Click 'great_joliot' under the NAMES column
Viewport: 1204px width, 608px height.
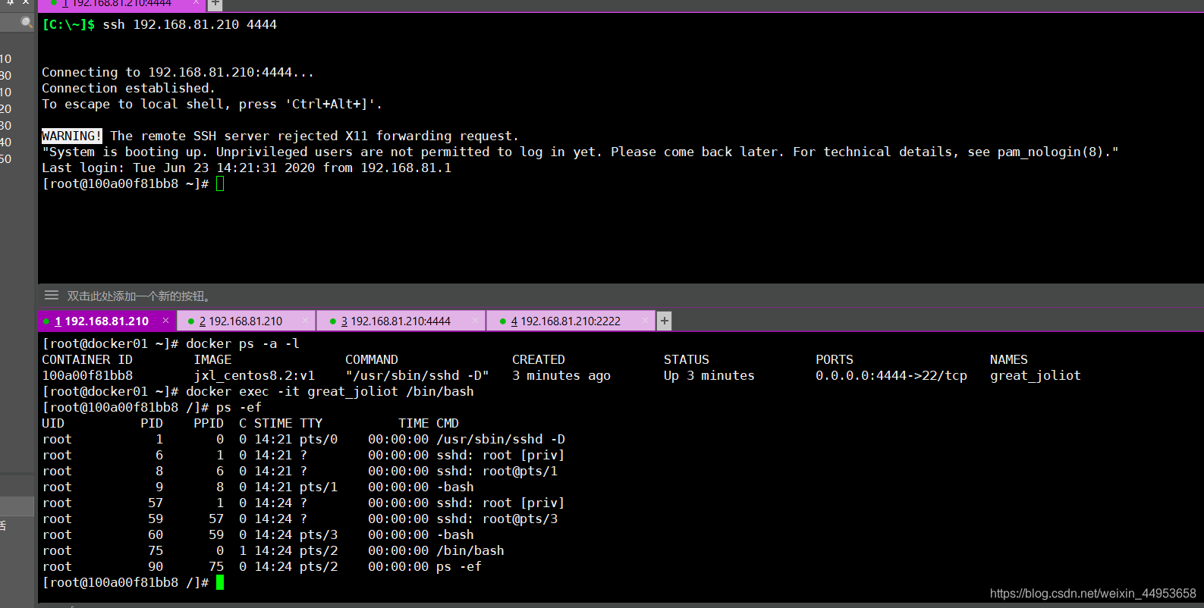pyautogui.click(x=1036, y=375)
